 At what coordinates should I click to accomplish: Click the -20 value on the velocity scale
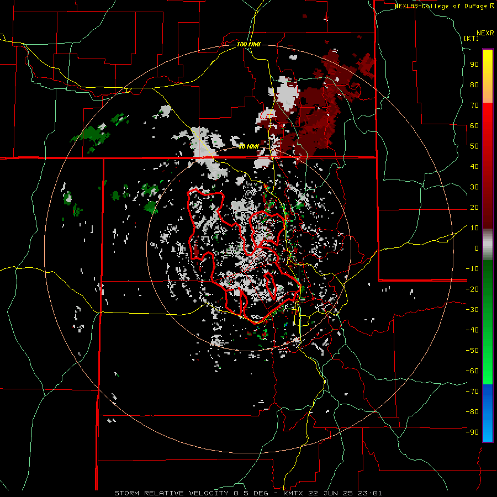pos(472,289)
